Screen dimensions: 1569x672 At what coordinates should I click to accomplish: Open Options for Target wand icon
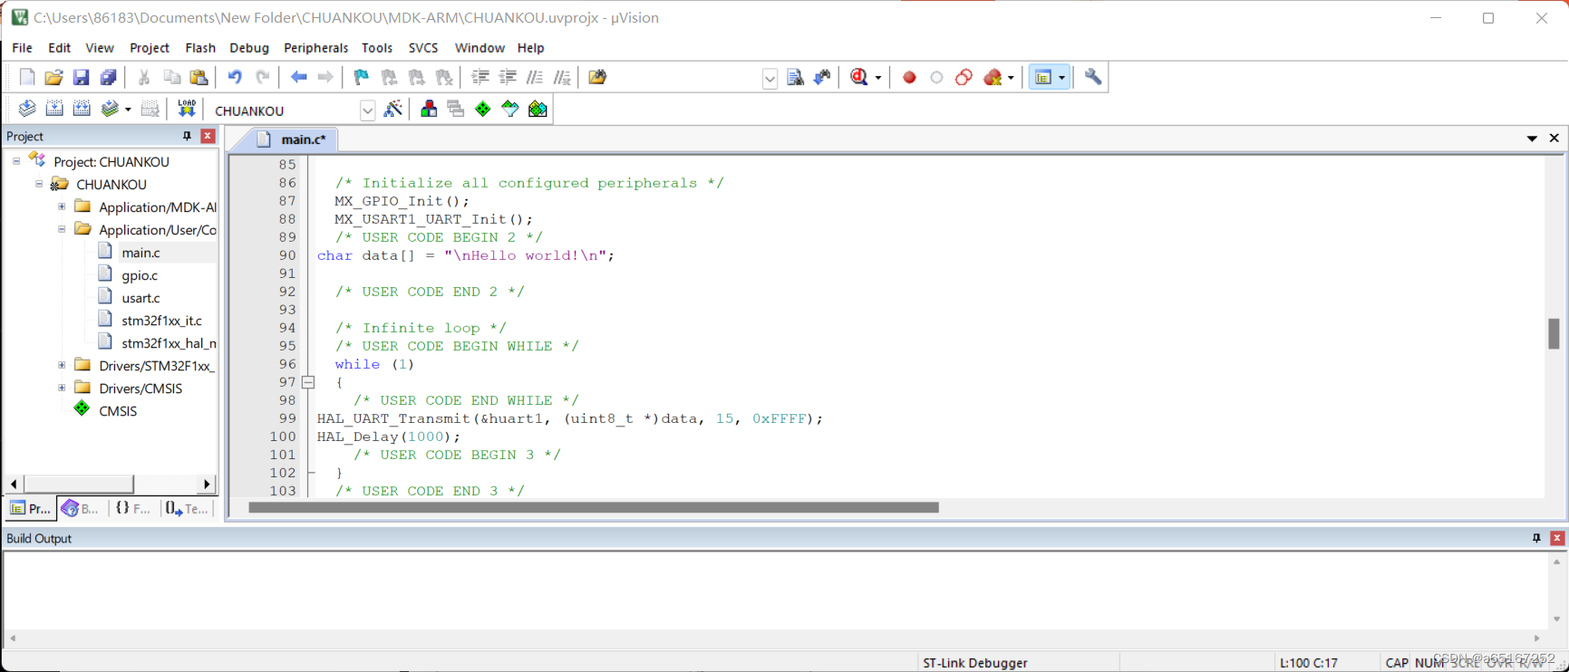tap(393, 110)
